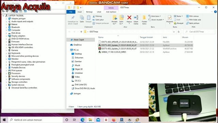The image size is (218, 123).
Task: Click the Properti icon
Action: (x=170, y=17)
